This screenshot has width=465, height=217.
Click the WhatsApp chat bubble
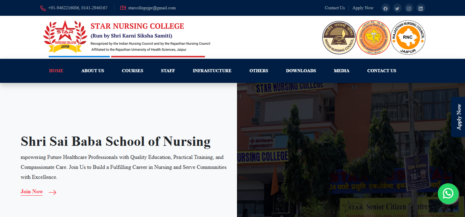pos(448,194)
